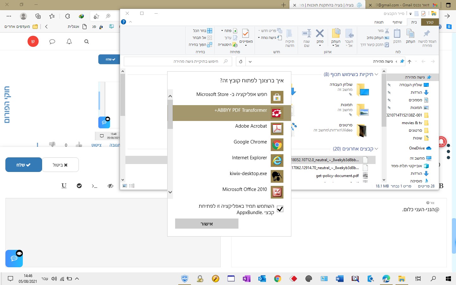
Task: Select movies & tv folder in navigation pane
Action: click(x=415, y=123)
